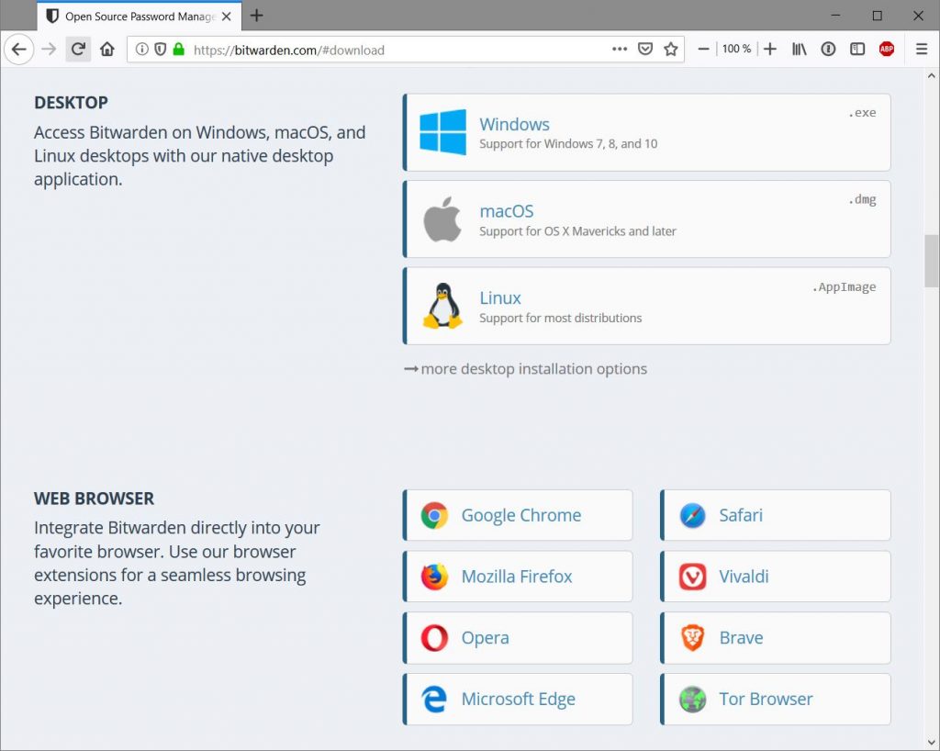Get the Mozilla Firefox extension

coord(518,577)
